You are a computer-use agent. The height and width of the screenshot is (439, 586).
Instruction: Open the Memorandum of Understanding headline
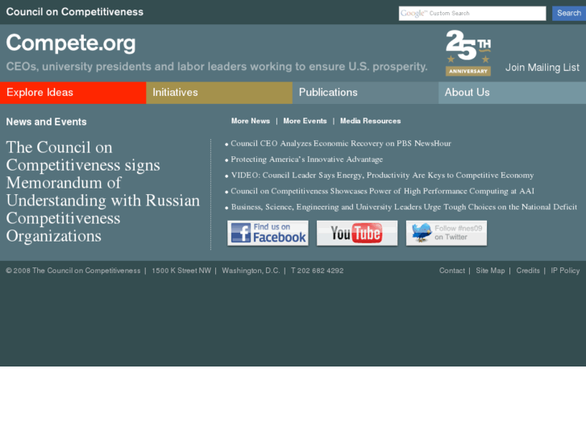tap(103, 192)
